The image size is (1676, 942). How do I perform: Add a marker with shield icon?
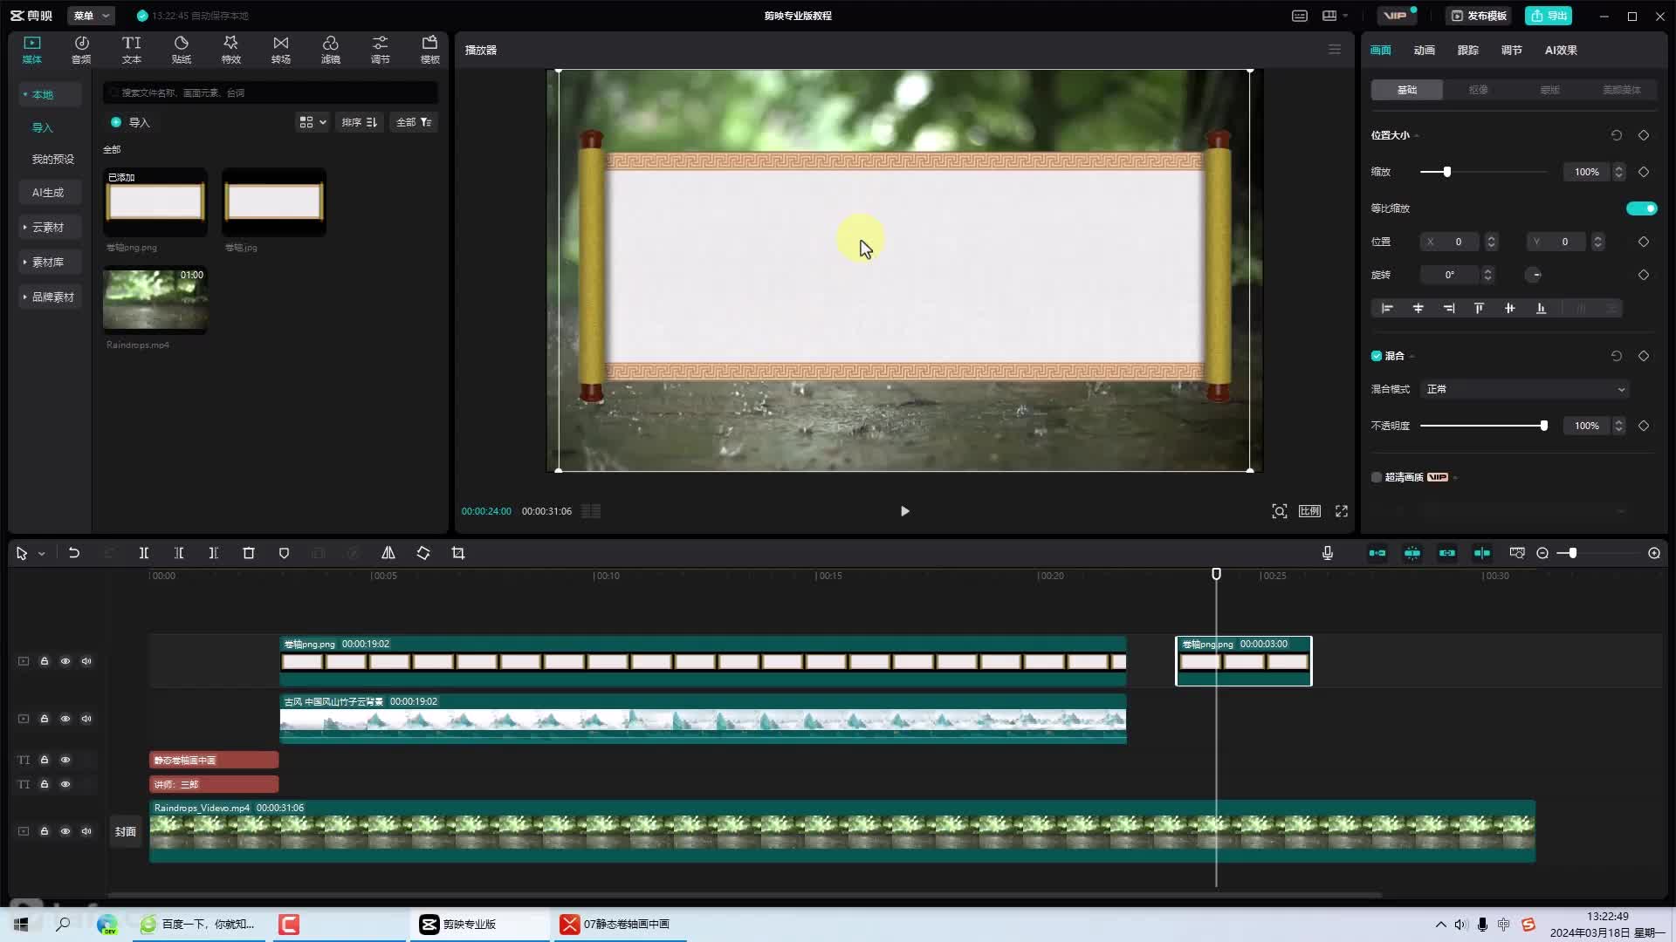[284, 553]
